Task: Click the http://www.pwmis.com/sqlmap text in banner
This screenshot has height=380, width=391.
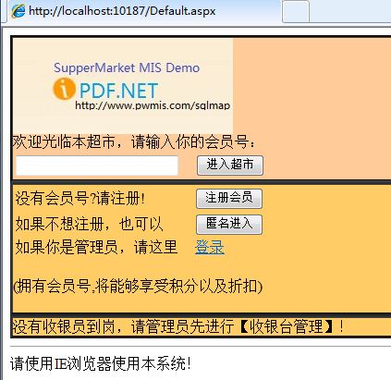Action: (153, 105)
